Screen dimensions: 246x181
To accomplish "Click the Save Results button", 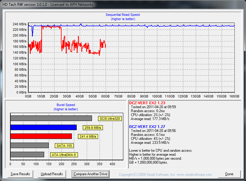I will 19,174.
